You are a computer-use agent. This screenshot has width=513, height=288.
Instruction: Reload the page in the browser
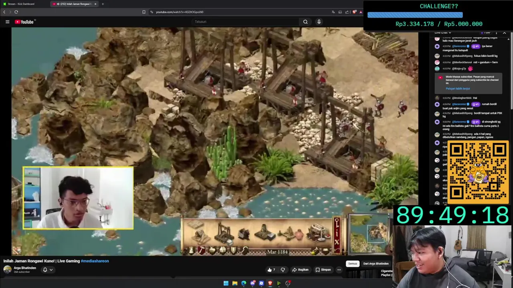pyautogui.click(x=16, y=12)
